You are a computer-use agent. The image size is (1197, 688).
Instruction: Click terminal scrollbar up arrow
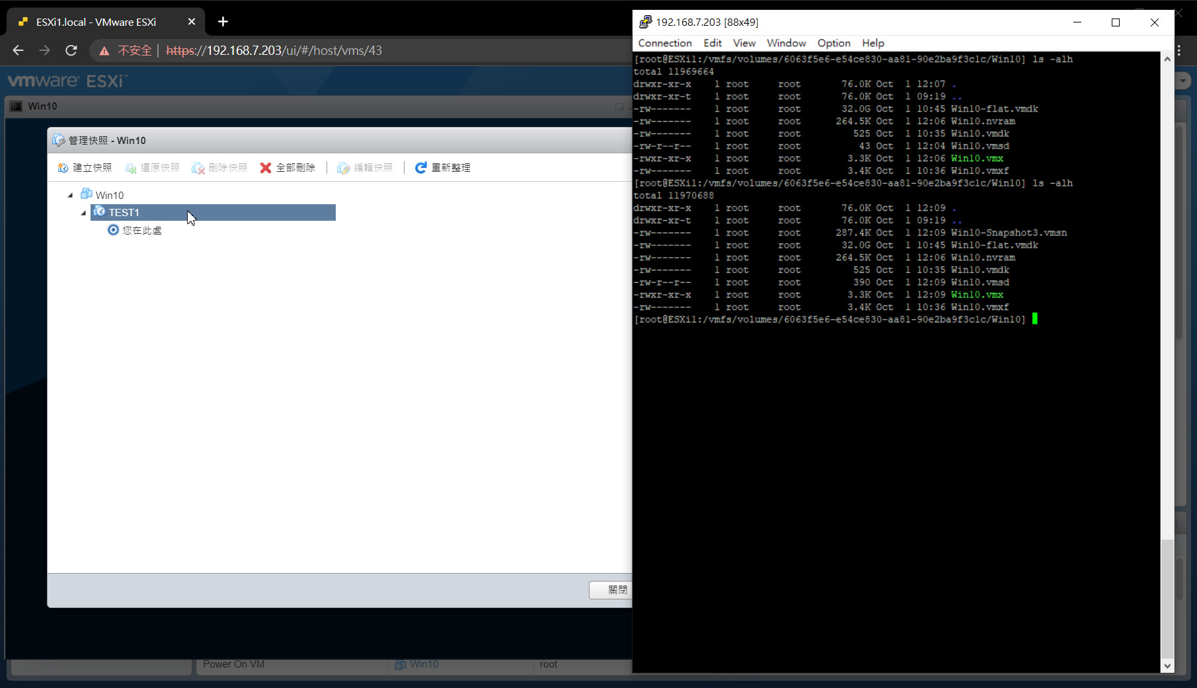[x=1167, y=59]
